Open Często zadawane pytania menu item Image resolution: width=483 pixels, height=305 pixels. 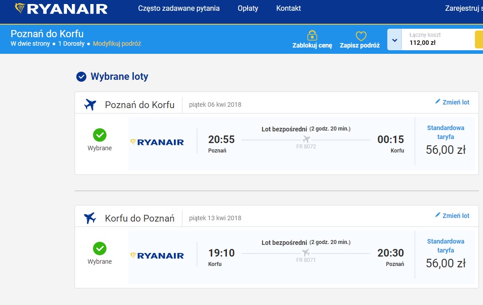179,9
